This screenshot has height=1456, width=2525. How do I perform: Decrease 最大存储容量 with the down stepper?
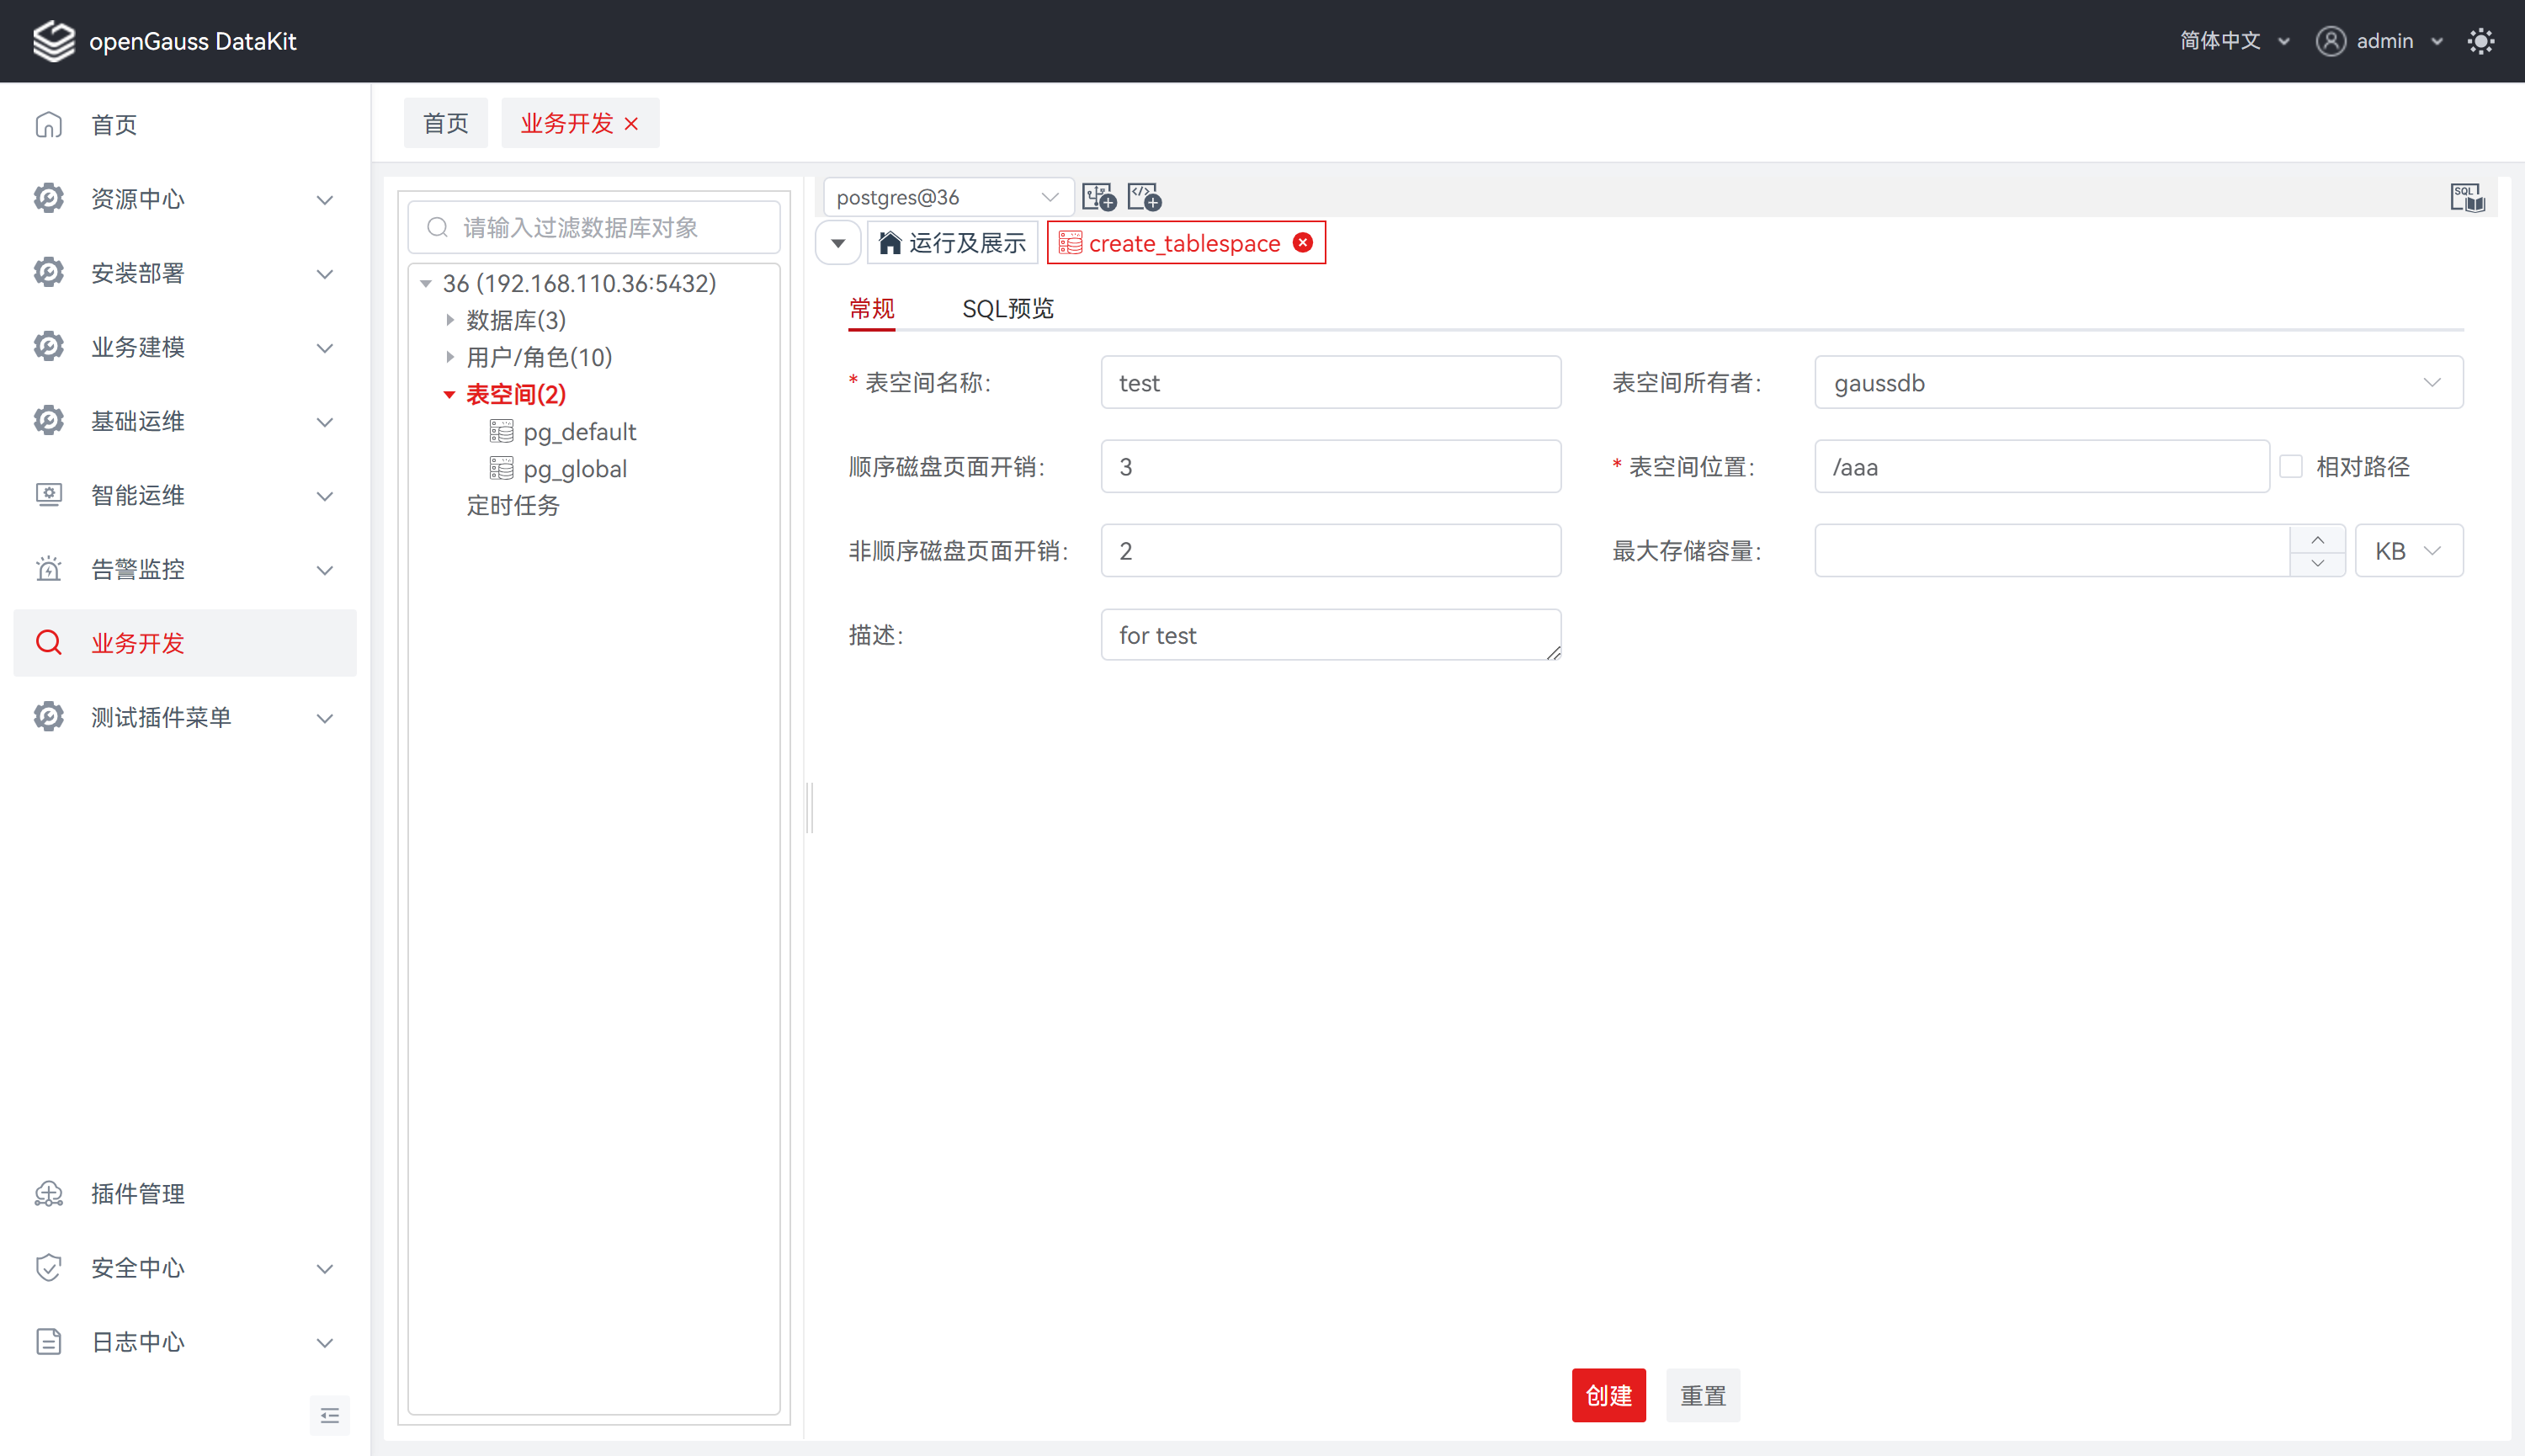coord(2317,563)
